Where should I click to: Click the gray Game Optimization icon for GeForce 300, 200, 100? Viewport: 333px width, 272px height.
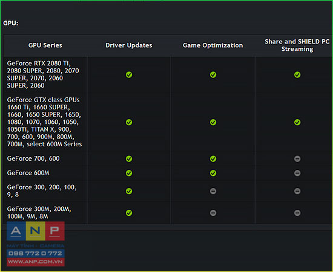click(213, 191)
